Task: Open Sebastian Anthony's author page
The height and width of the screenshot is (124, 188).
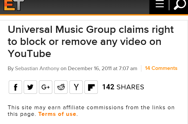Action: tap(37, 69)
